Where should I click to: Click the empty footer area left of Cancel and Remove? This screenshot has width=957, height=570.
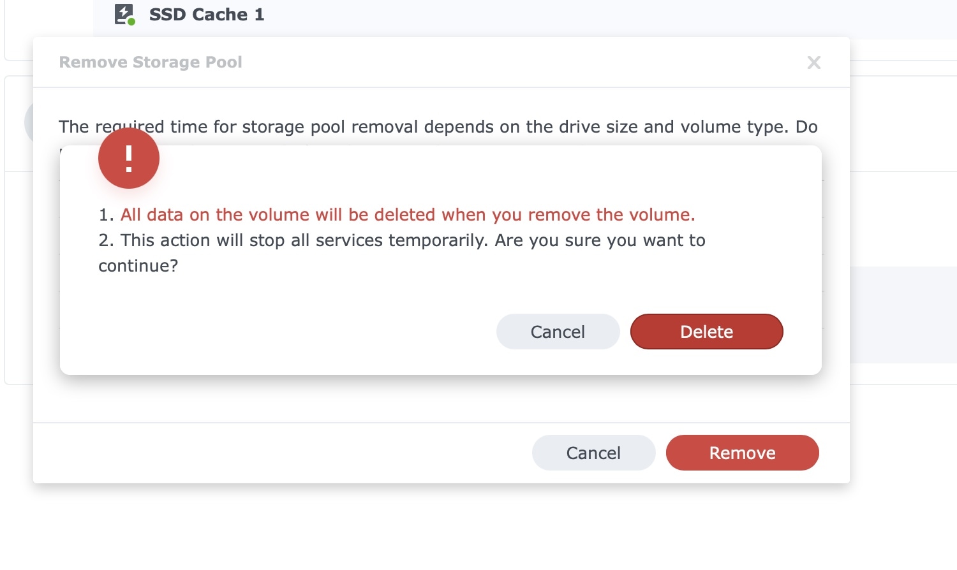pyautogui.click(x=281, y=453)
